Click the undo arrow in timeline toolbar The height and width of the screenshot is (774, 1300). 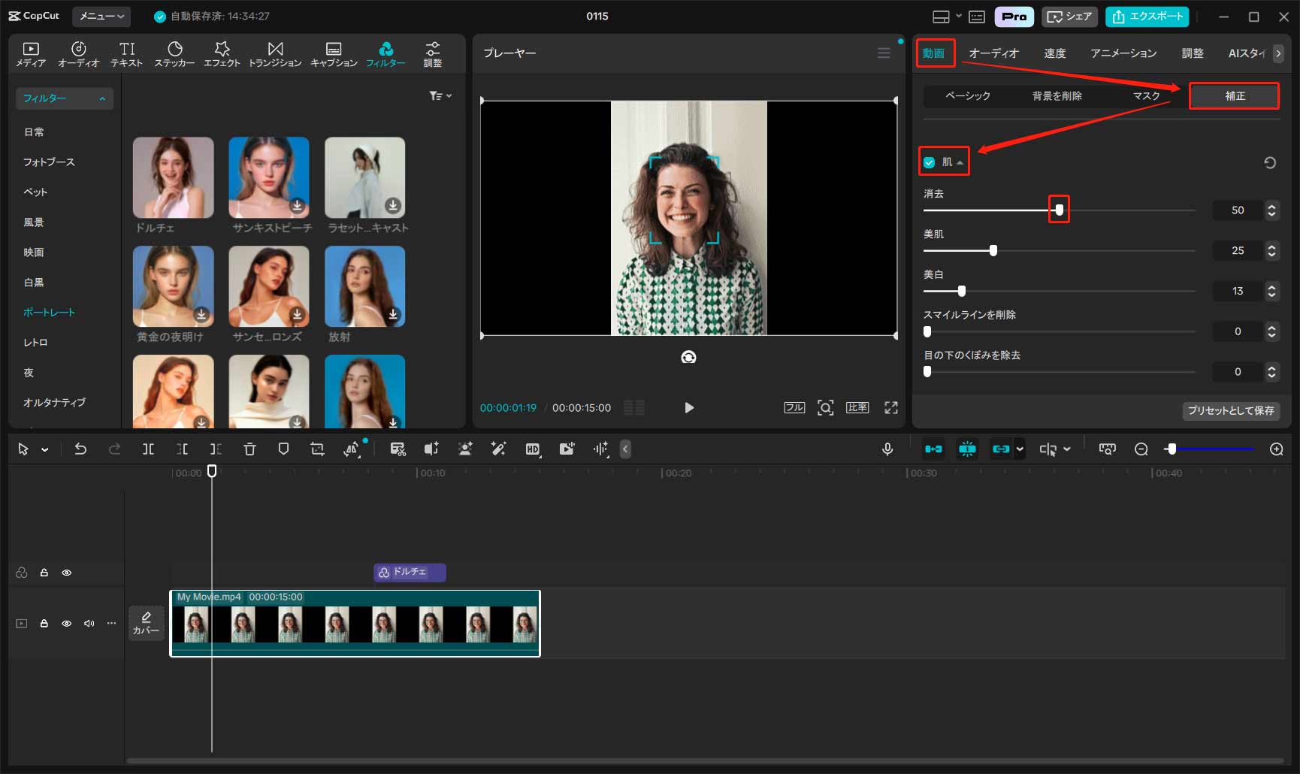coord(80,449)
